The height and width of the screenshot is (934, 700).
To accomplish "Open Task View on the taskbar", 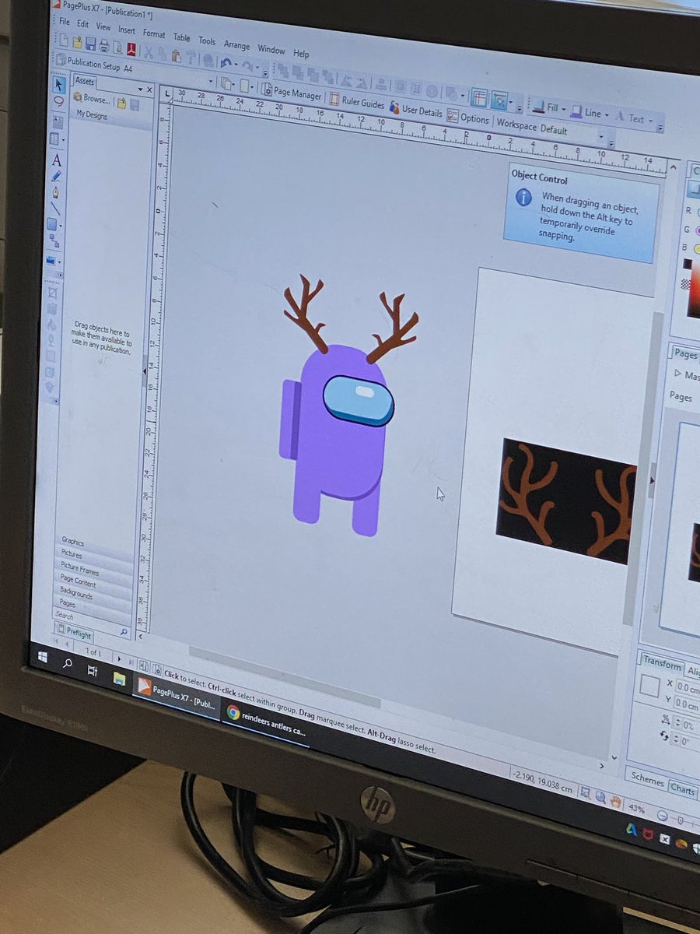I will click(92, 670).
